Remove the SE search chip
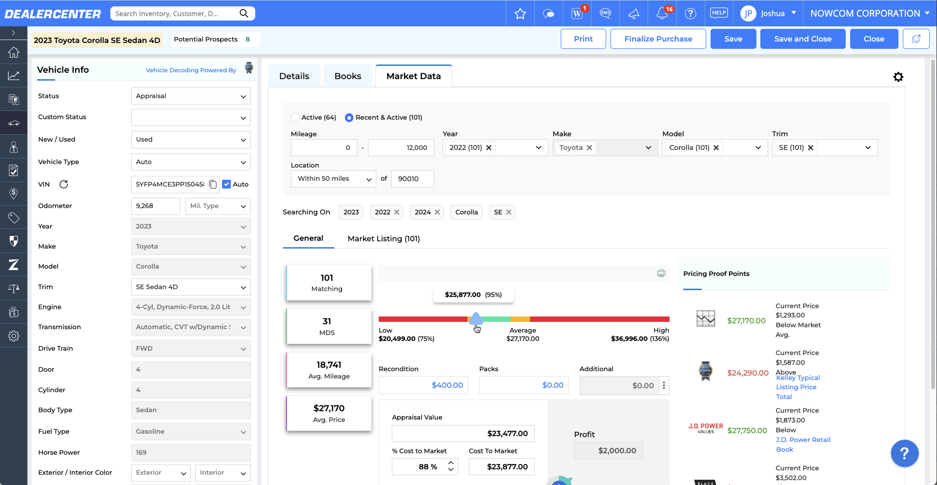The height and width of the screenshot is (485, 937). point(509,212)
